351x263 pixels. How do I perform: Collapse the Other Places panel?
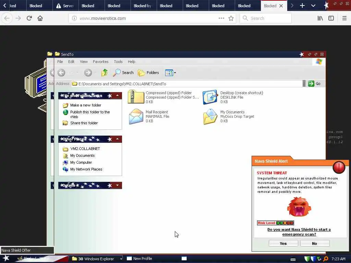[x=117, y=139]
